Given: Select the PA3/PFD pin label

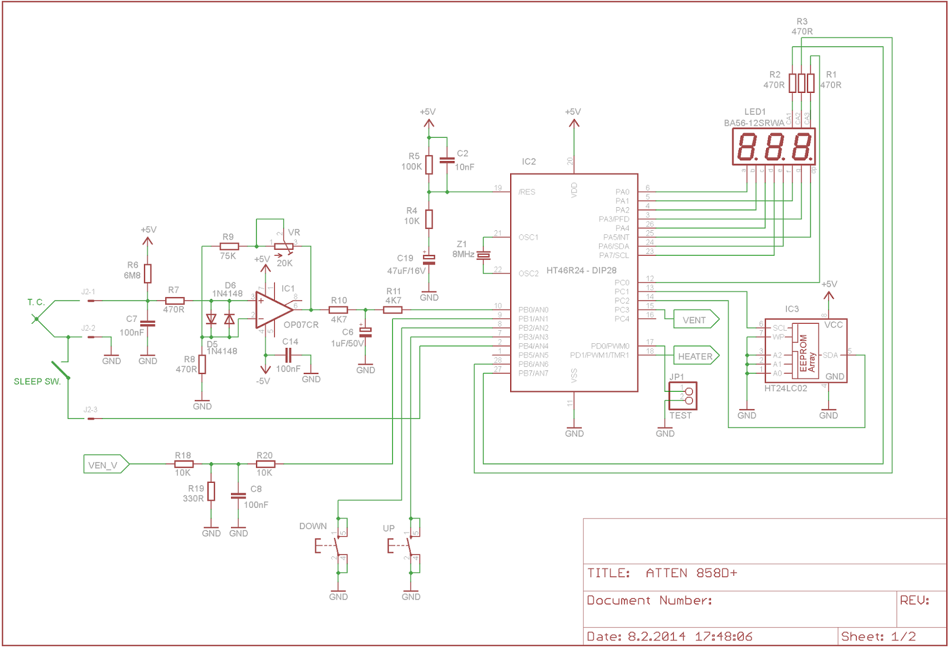Looking at the screenshot, I should pos(614,219).
